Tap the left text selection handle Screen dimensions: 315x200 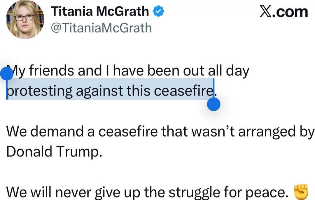7,74
